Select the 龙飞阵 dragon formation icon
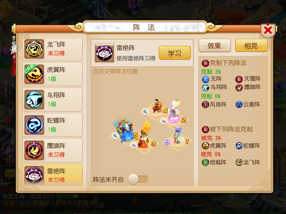The height and width of the screenshot is (214, 286). (x=34, y=49)
